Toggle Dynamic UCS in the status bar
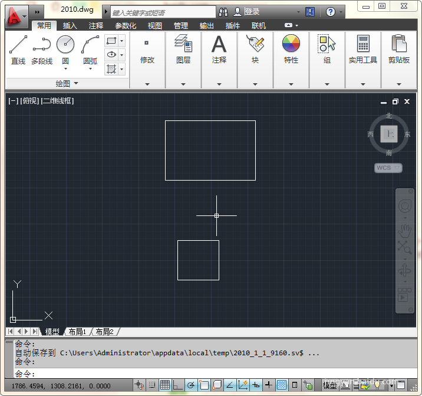The image size is (422, 396). click(242, 385)
